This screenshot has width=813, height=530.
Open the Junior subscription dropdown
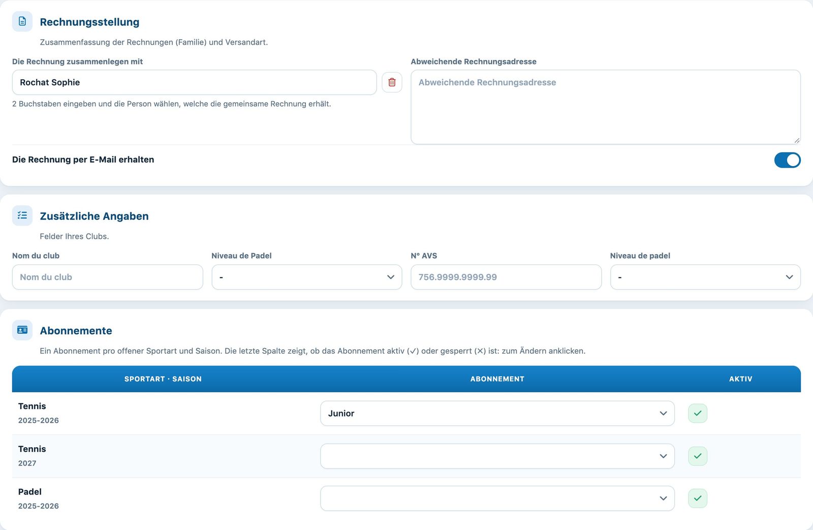[497, 413]
